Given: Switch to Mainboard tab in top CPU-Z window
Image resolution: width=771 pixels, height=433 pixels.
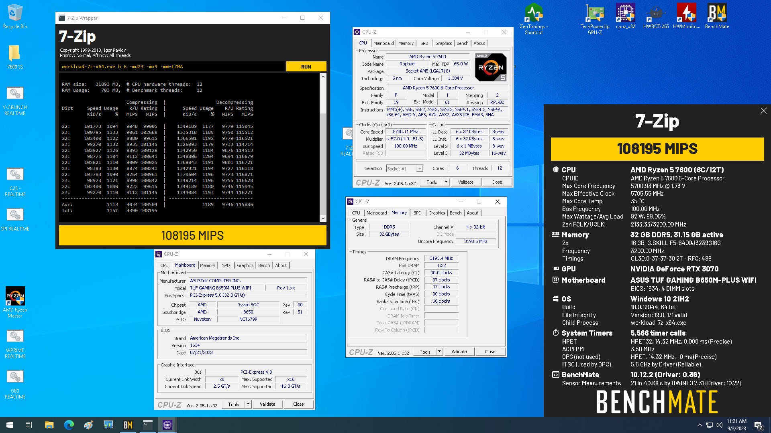Looking at the screenshot, I should pyautogui.click(x=383, y=43).
